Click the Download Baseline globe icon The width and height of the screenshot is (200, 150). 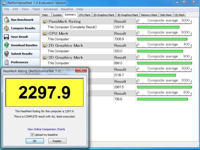(7, 45)
